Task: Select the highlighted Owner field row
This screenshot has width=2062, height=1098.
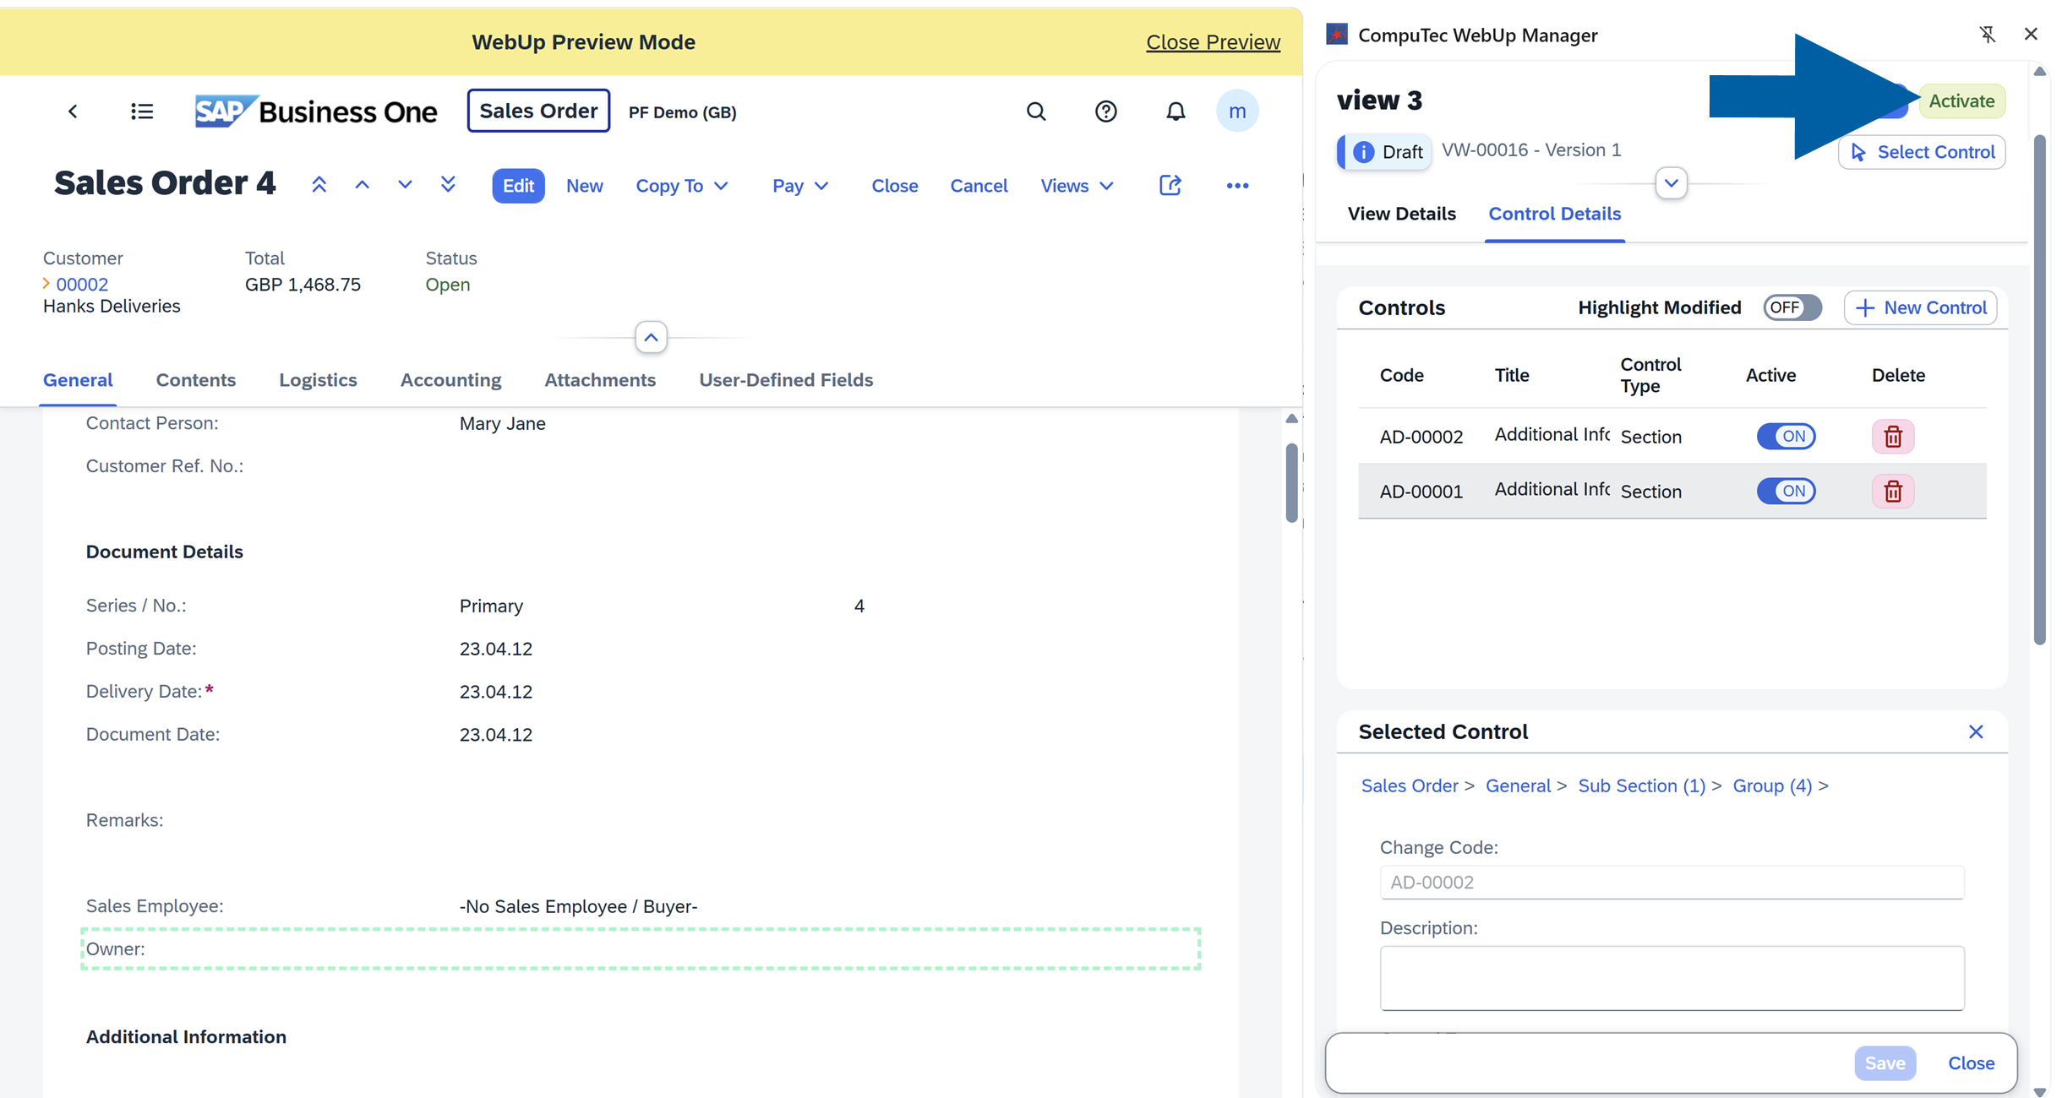Action: (x=641, y=949)
